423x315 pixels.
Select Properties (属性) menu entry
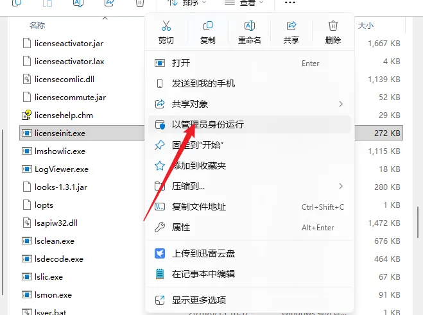250,227
